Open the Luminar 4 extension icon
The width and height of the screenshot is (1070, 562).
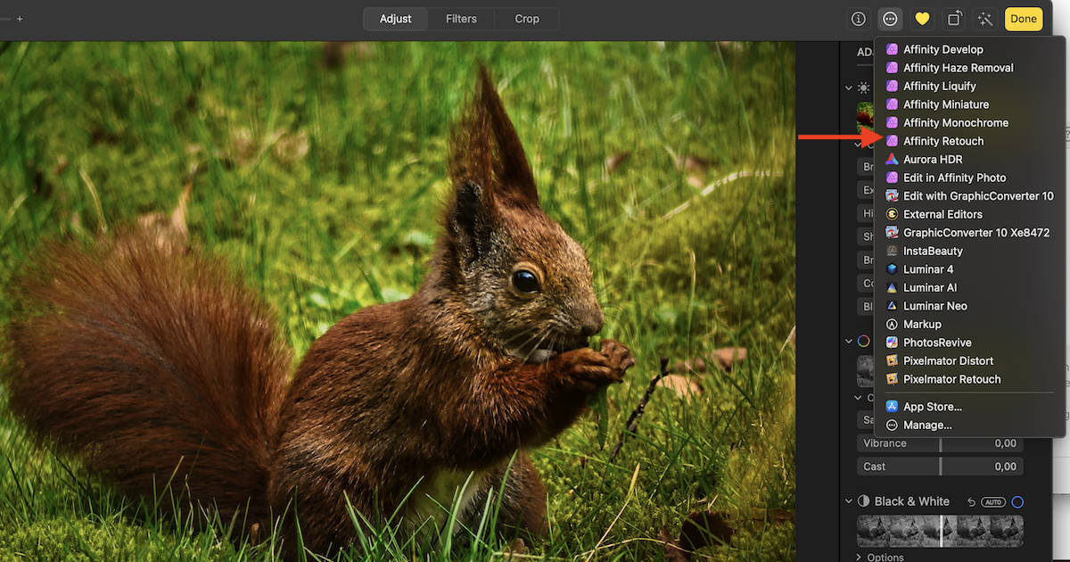click(x=892, y=269)
